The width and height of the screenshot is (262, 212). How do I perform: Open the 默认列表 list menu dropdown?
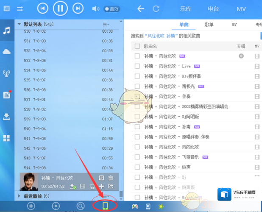click(x=106, y=25)
